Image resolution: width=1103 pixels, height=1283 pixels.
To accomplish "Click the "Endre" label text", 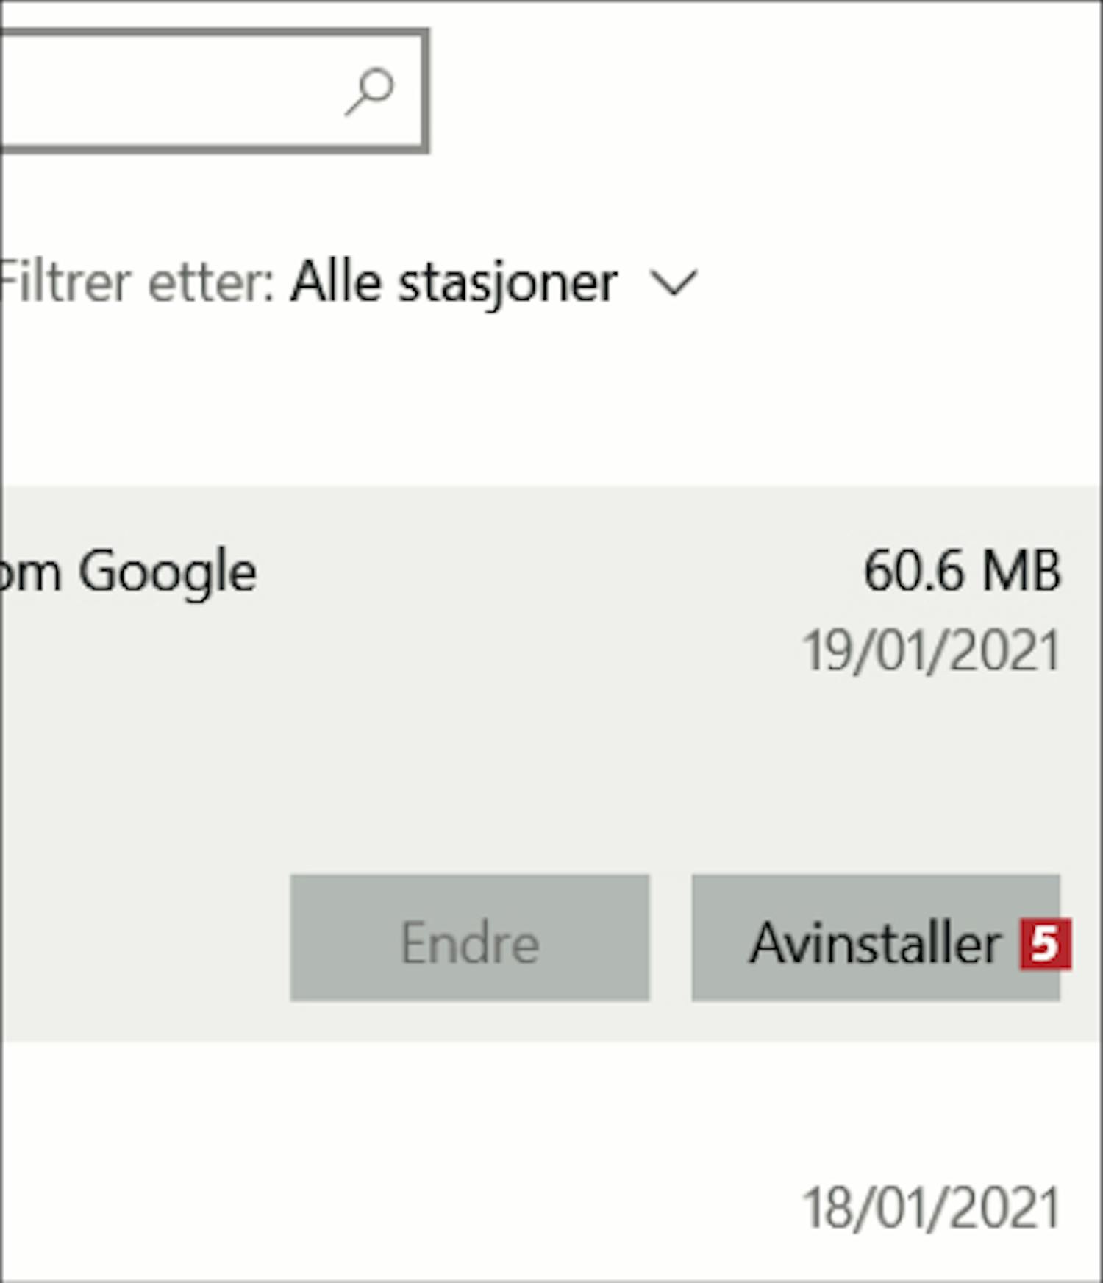I will click(x=470, y=944).
